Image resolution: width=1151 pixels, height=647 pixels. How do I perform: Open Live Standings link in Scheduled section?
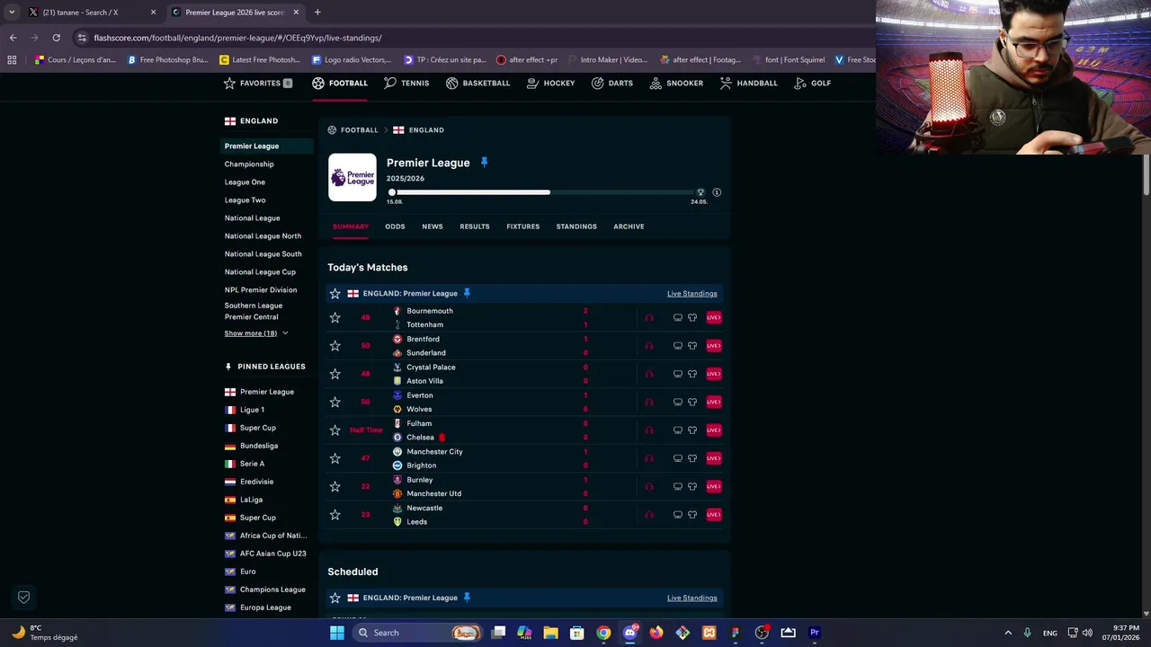(x=692, y=598)
